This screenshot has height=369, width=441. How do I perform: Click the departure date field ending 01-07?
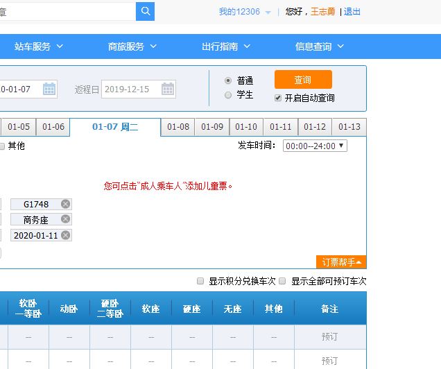tap(28, 89)
